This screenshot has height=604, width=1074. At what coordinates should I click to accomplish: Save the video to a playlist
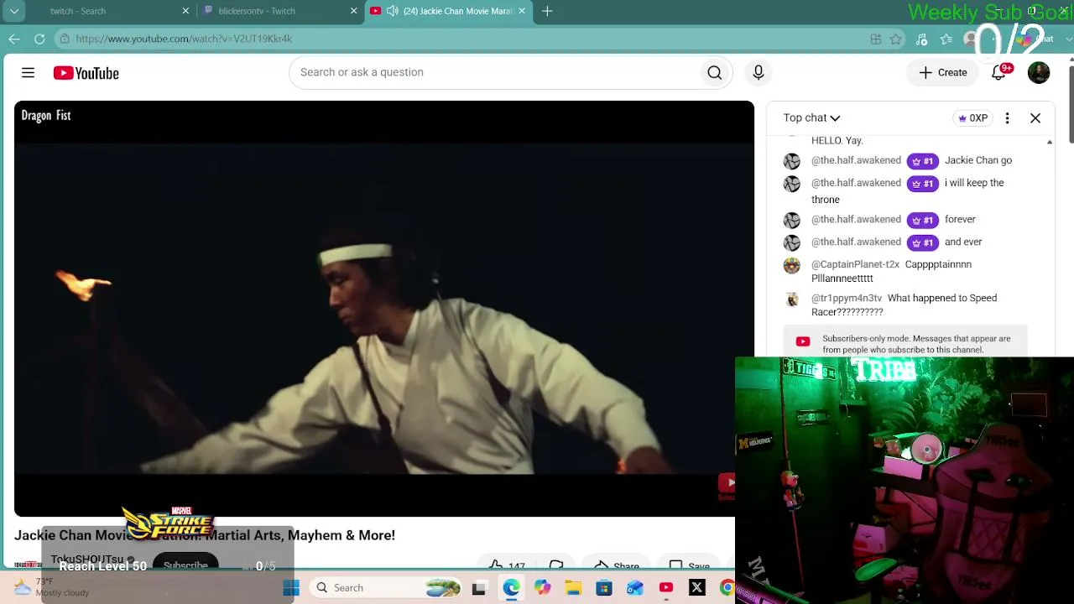(x=689, y=566)
